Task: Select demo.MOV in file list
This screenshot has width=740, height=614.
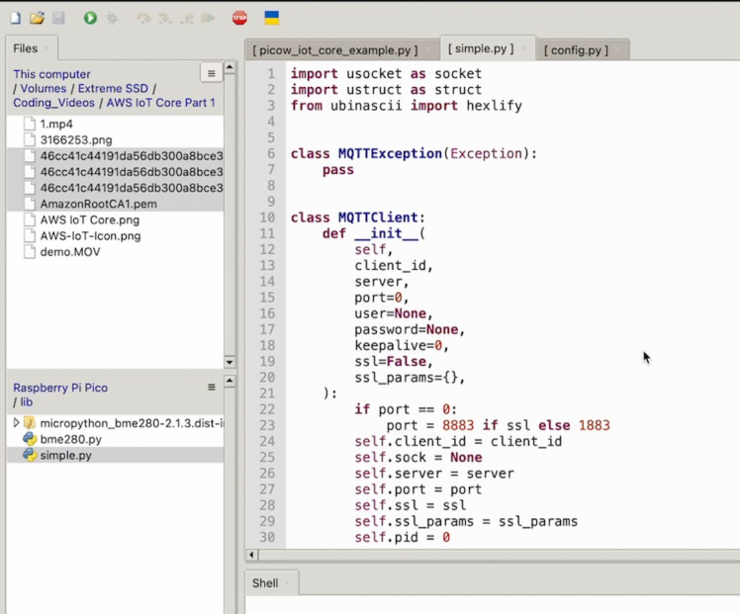Action: click(69, 251)
